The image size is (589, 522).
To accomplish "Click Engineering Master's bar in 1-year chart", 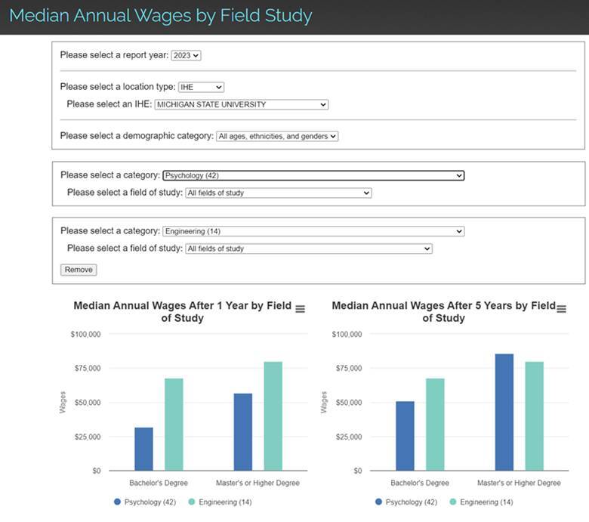I will click(273, 416).
